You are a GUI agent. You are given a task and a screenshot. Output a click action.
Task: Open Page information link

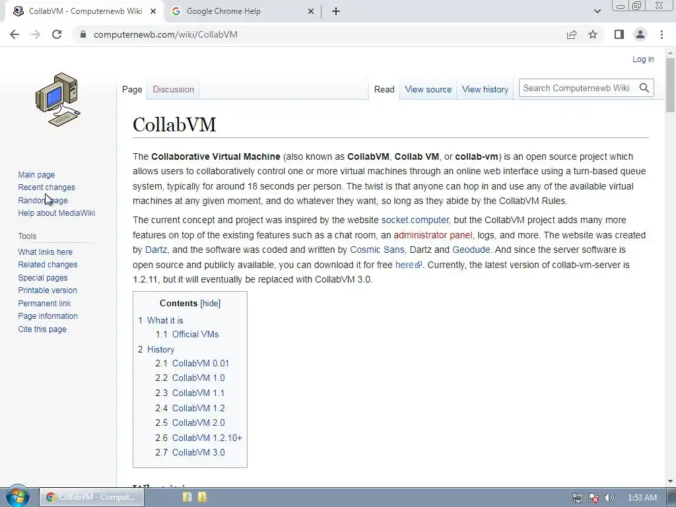[48, 316]
